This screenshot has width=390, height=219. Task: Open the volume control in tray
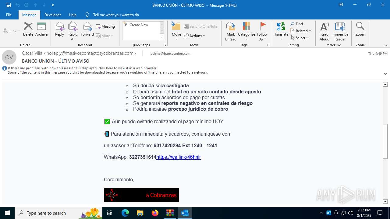pyautogui.click(x=351, y=213)
